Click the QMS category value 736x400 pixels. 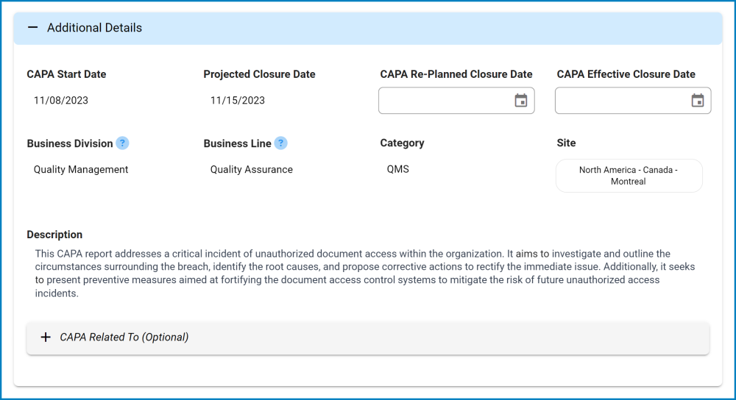(398, 170)
